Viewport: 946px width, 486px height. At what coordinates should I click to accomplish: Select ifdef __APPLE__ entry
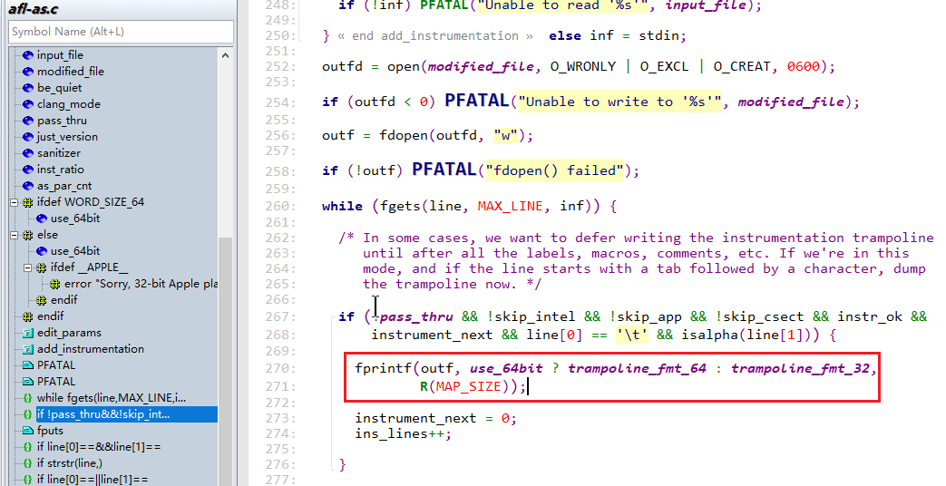click(89, 267)
